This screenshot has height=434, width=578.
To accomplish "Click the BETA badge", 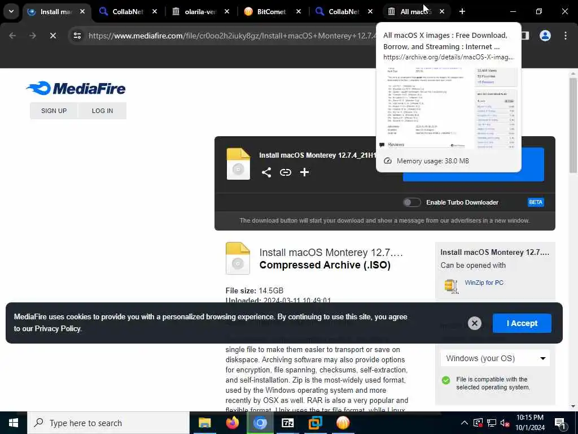I will [x=536, y=202].
